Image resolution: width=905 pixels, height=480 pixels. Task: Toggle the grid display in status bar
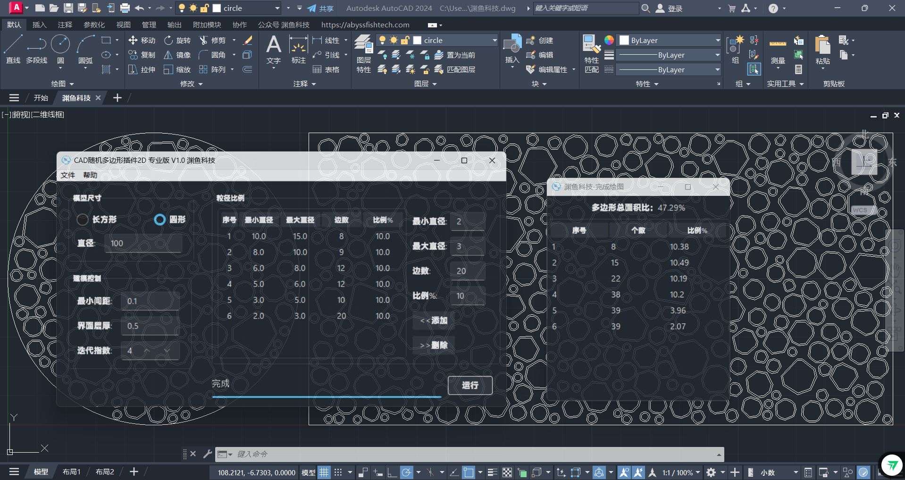click(x=324, y=472)
